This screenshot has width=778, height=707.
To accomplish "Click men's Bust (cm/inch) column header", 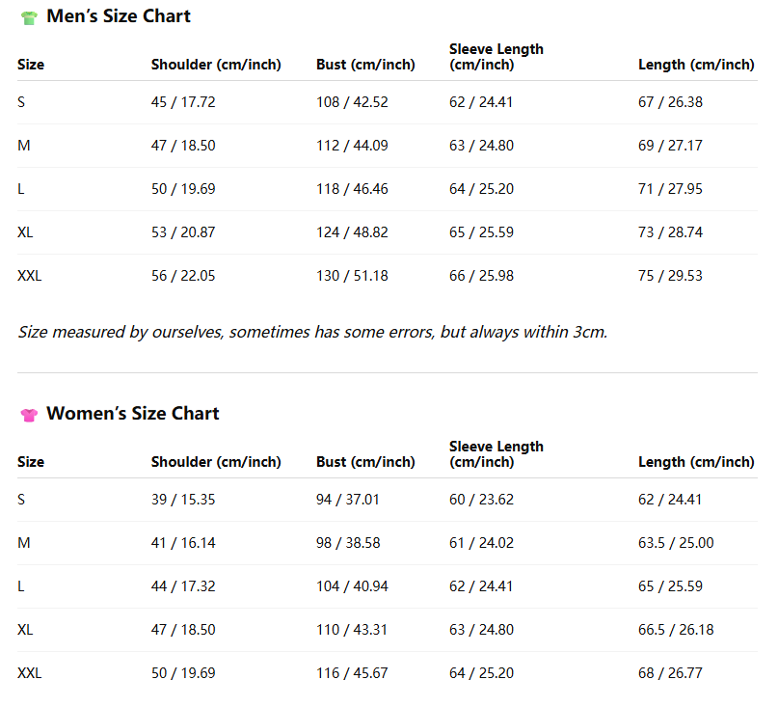I will (x=365, y=65).
